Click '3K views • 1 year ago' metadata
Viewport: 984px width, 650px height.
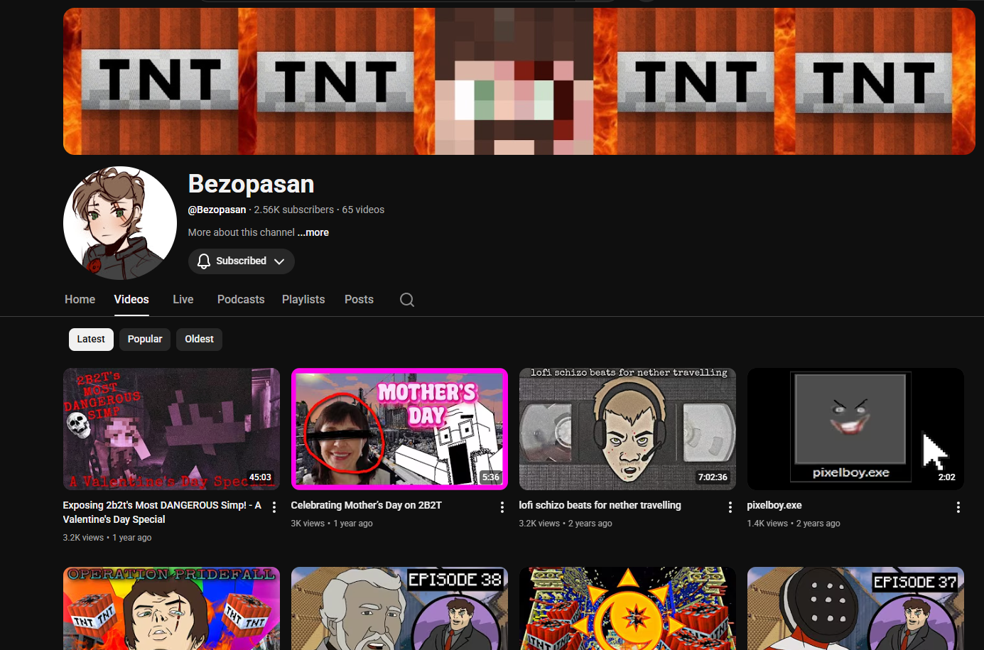[332, 524]
